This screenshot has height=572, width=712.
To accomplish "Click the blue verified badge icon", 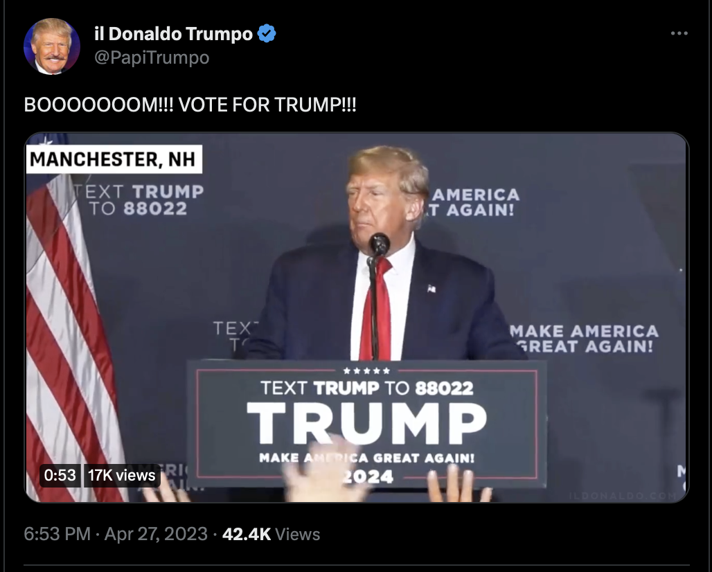I will pyautogui.click(x=267, y=34).
